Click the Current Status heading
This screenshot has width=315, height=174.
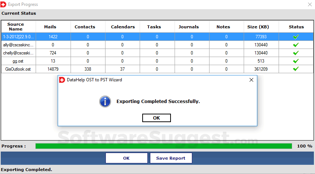point(19,13)
